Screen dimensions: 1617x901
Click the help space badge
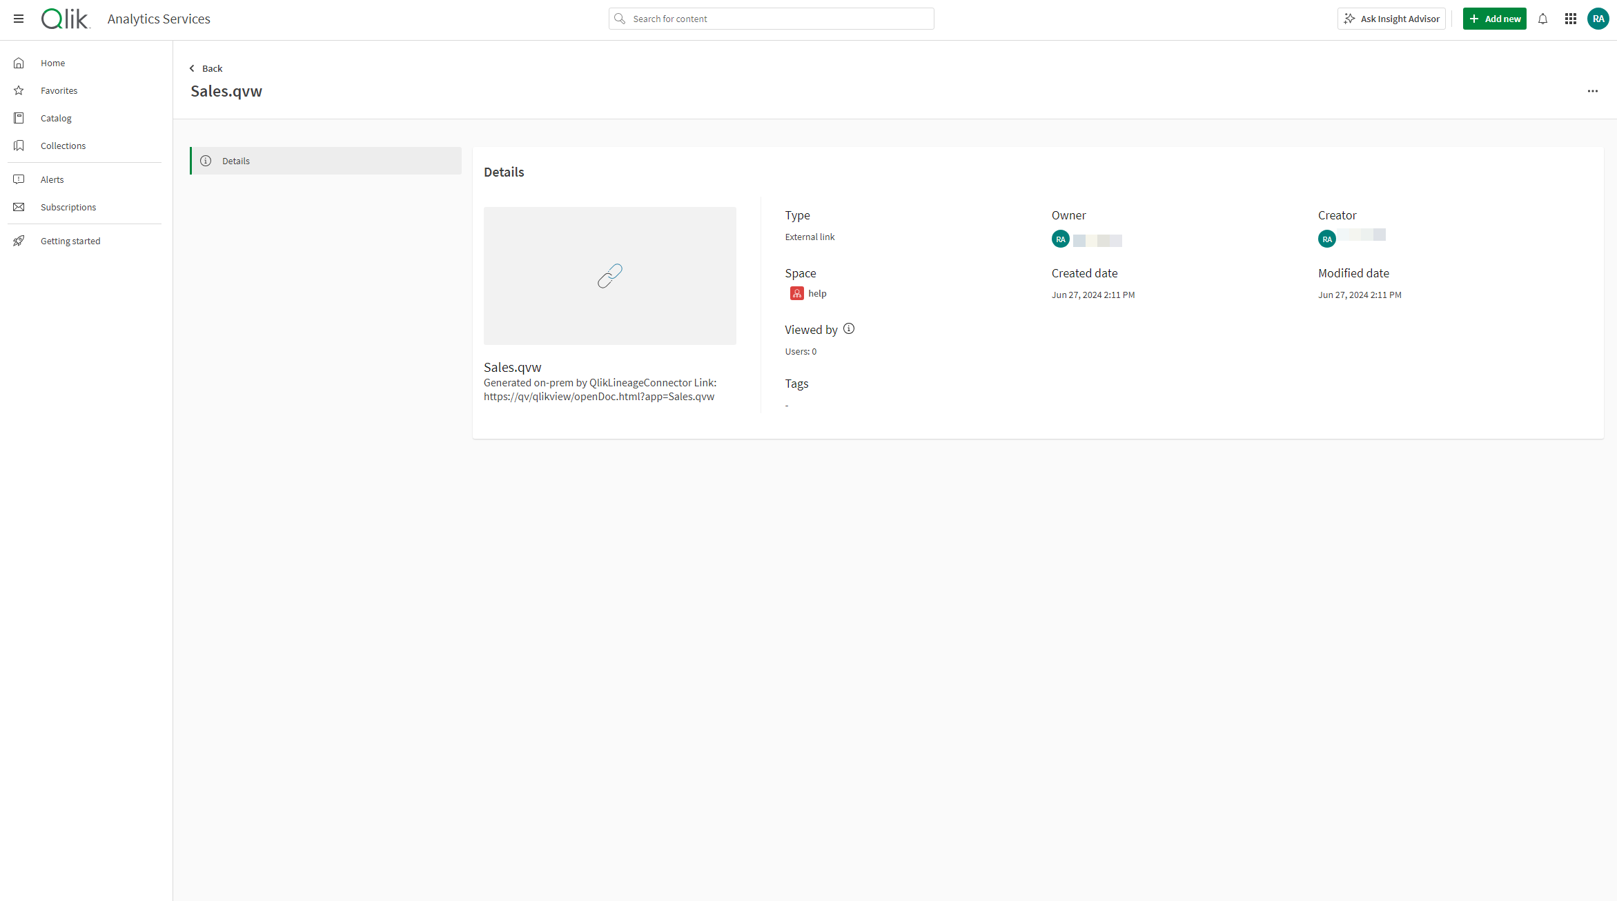(807, 292)
